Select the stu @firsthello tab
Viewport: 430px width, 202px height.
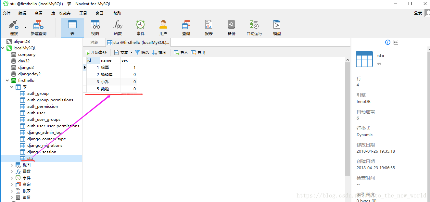pyautogui.click(x=138, y=43)
